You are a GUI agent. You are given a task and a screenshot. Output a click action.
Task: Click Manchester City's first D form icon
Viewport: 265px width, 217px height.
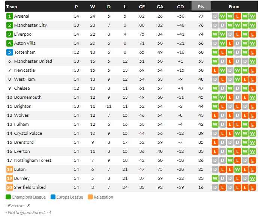pos(215,25)
